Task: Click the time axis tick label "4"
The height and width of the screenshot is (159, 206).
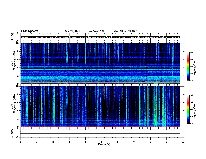Action: pos(86,142)
